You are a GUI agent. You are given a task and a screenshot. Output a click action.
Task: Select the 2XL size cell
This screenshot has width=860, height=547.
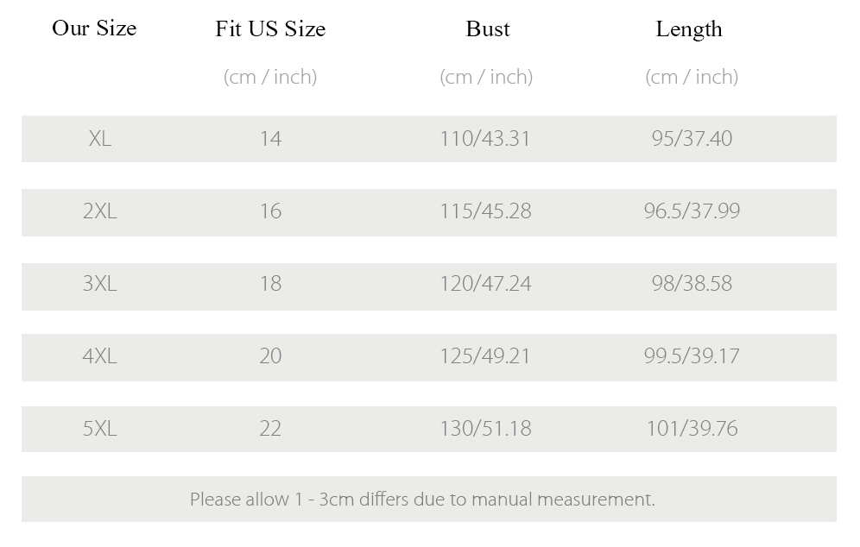pos(100,211)
